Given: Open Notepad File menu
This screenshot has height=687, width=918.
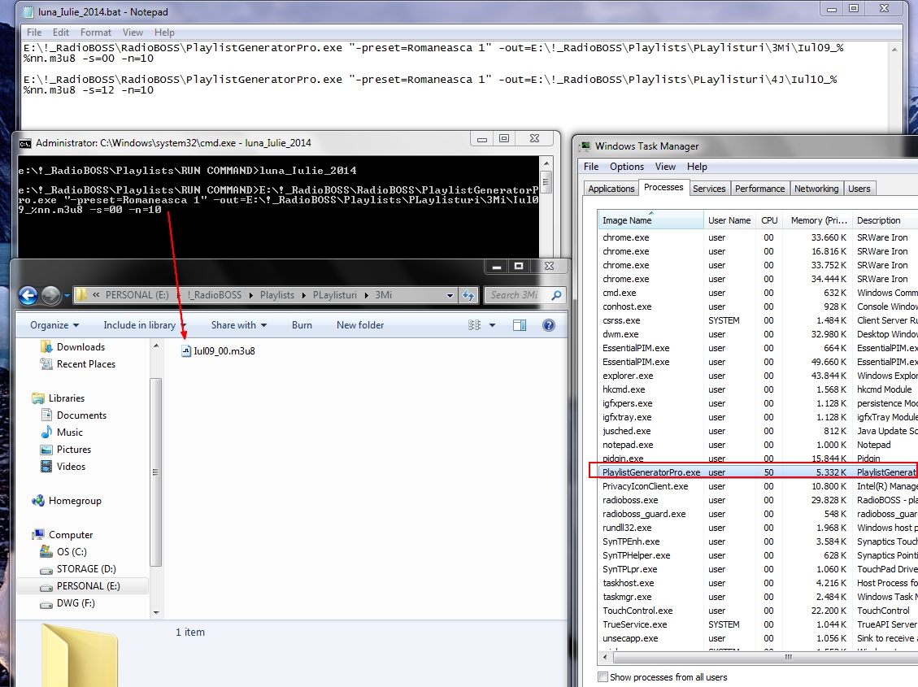Looking at the screenshot, I should [x=34, y=33].
